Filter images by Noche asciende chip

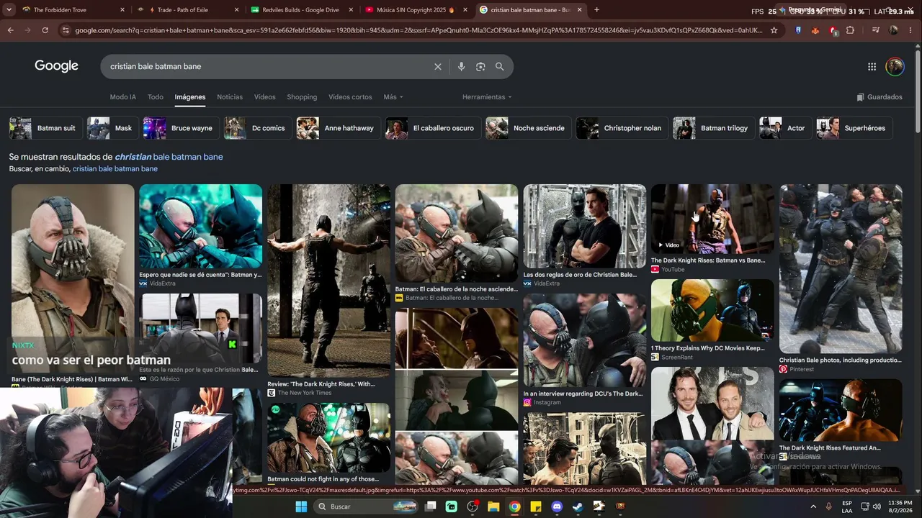(528, 128)
